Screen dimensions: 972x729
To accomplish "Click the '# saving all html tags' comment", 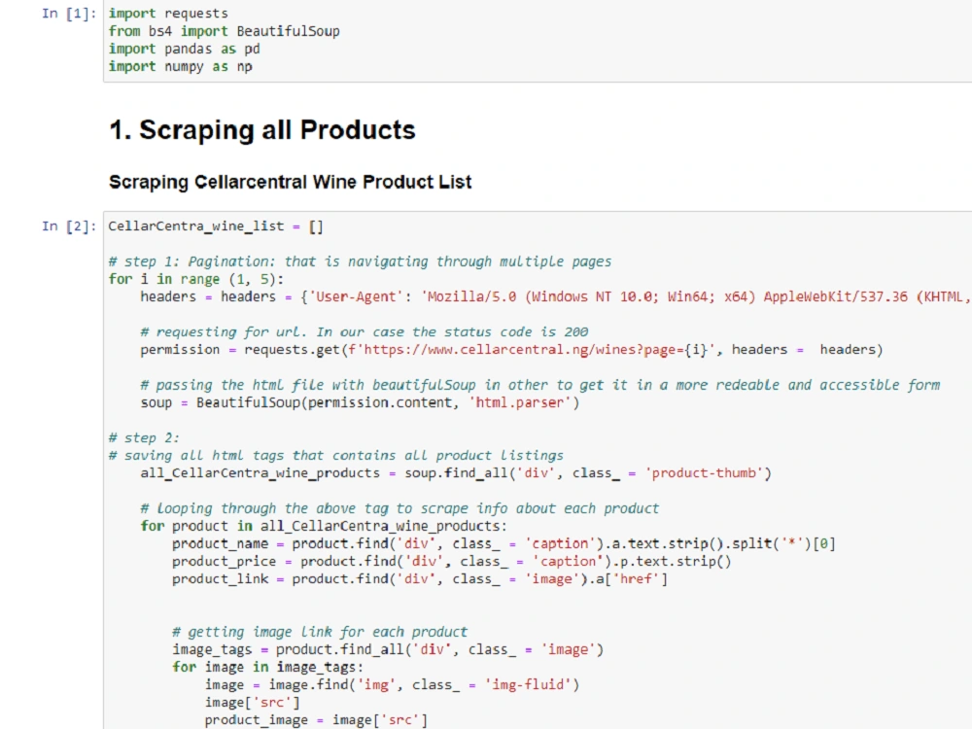I will point(336,456).
